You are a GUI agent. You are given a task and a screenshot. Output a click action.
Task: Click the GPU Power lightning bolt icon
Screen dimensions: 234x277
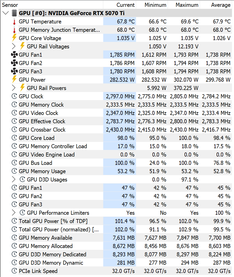click(x=14, y=79)
